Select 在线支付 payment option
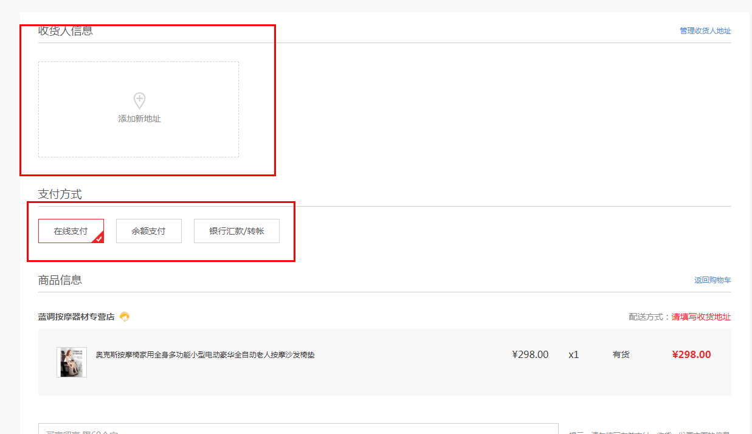Viewport: 752px width, 434px height. click(71, 231)
